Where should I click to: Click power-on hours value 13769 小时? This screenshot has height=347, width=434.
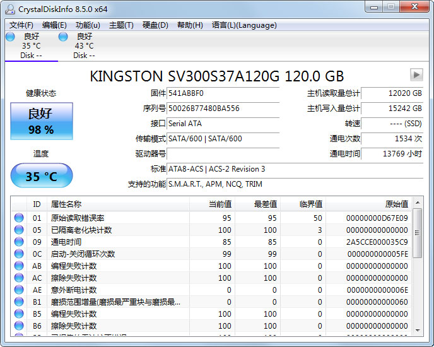point(392,154)
